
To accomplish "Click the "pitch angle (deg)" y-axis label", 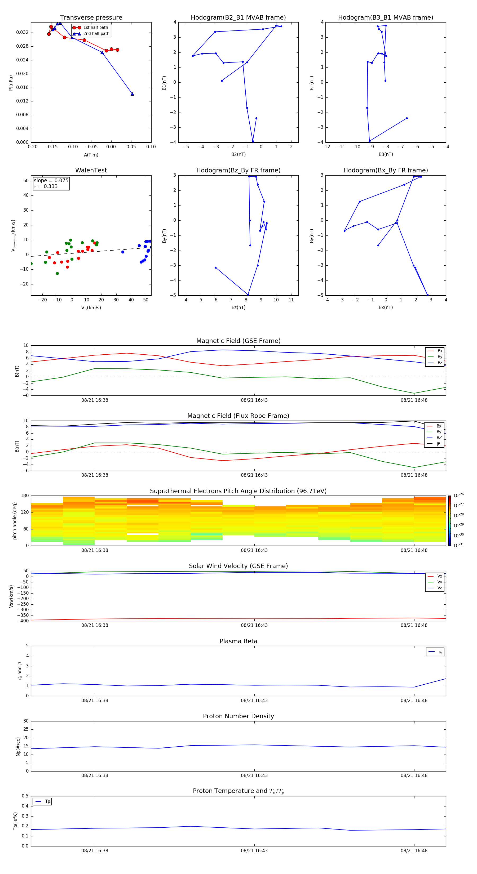I will click(x=15, y=521).
